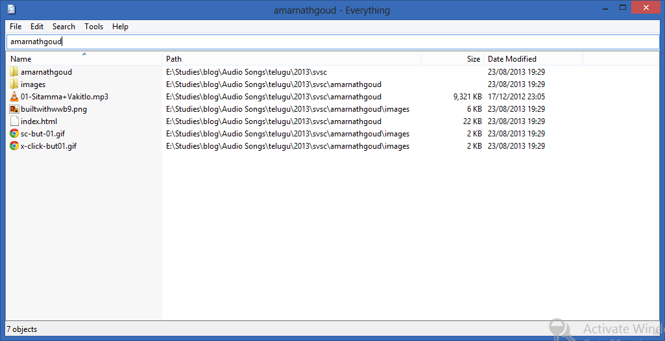This screenshot has height=341, width=665.
Task: Open the Tools menu
Action: (93, 27)
